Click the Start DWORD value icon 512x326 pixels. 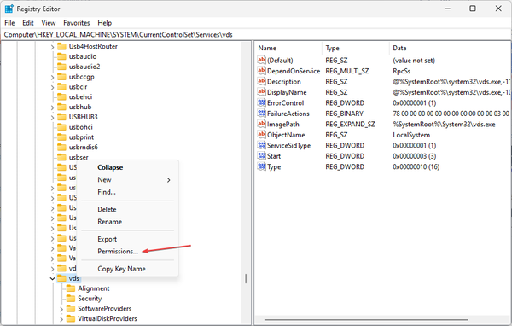[261, 156]
